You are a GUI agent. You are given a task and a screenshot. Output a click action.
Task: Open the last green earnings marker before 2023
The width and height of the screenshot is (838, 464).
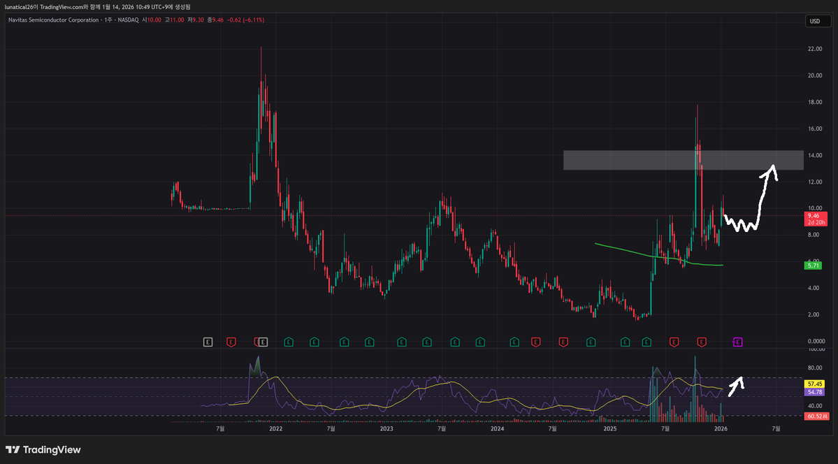tap(369, 342)
